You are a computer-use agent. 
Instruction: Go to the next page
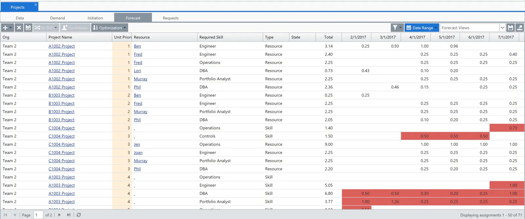59,215
